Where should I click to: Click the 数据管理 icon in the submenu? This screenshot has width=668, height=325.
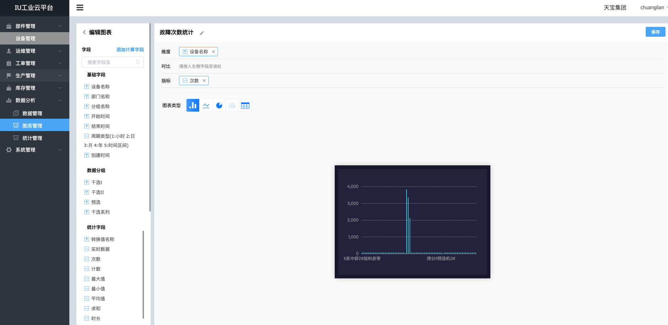(x=16, y=113)
